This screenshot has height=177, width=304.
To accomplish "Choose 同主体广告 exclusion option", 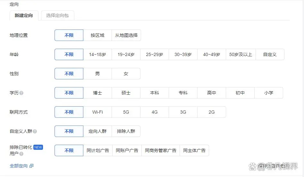I will 194,150.
